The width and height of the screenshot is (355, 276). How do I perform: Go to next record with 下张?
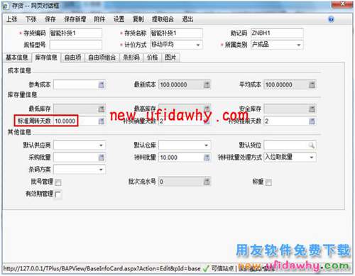[x=31, y=19]
